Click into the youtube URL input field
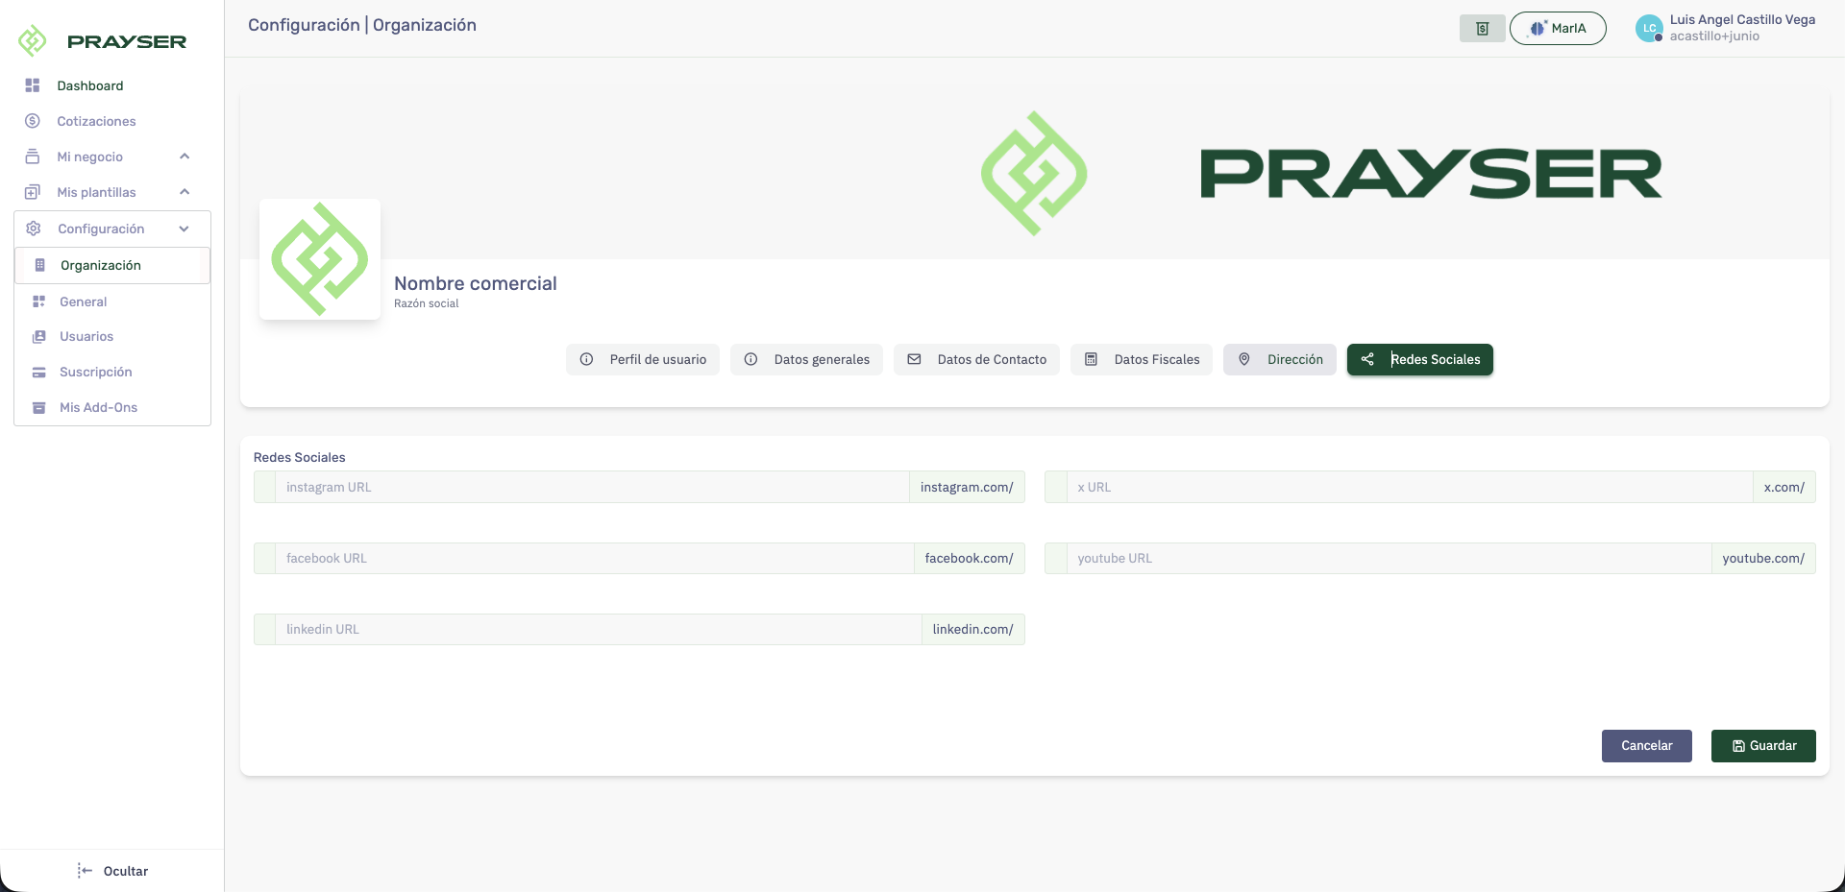The width and height of the screenshot is (1845, 892). pyautogui.click(x=1389, y=559)
